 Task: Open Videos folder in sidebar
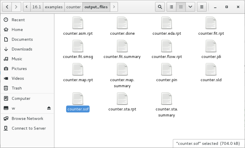click(x=27, y=78)
